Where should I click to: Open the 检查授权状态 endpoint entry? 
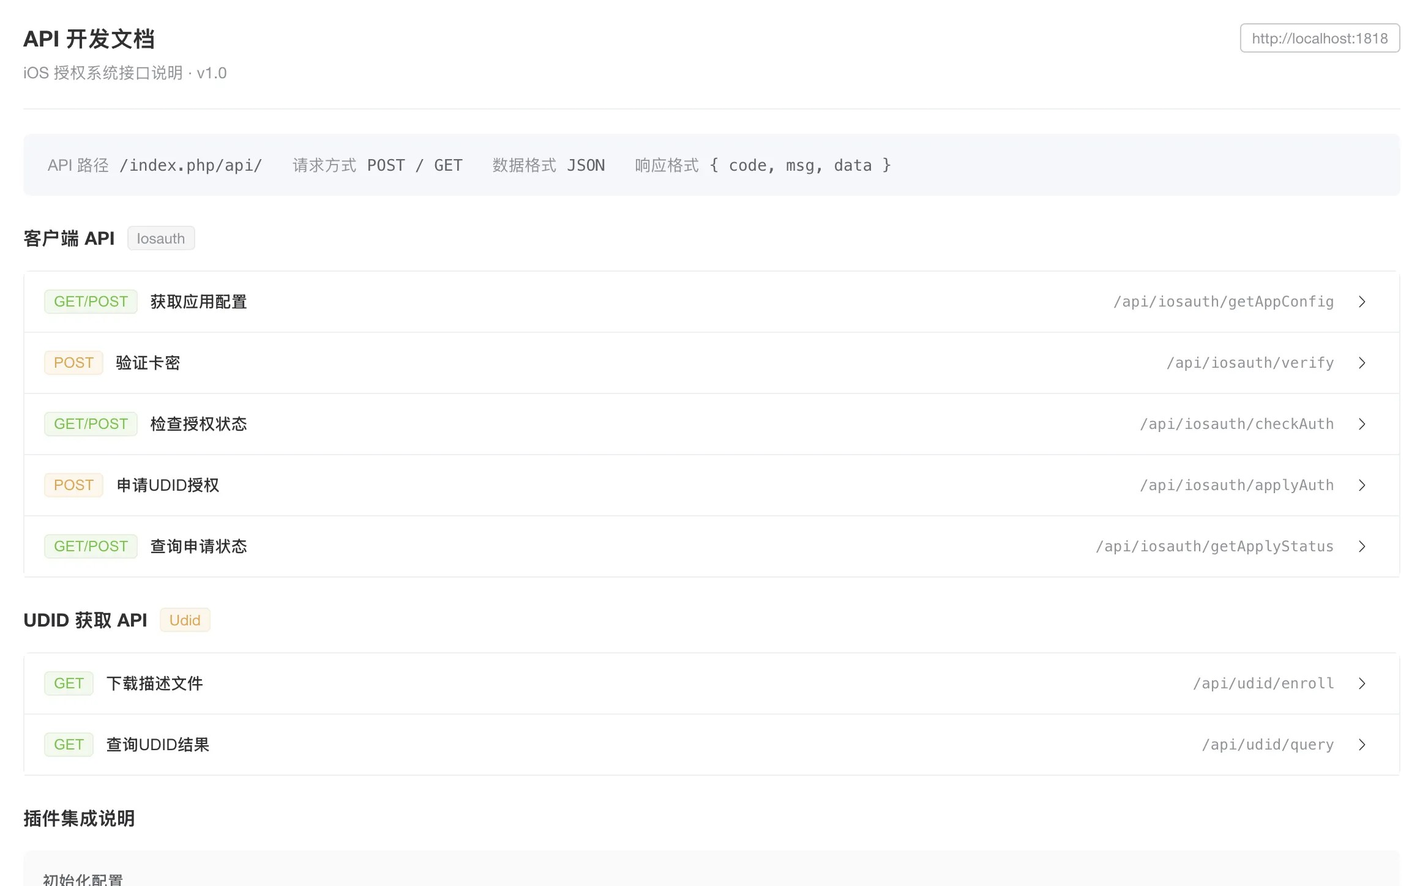(x=198, y=424)
